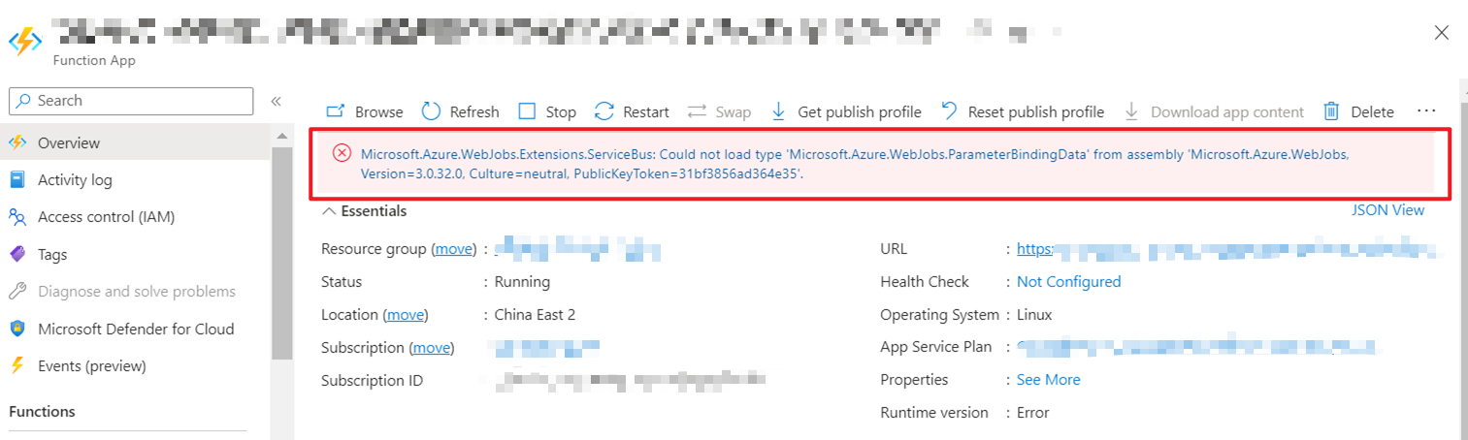
Task: Click the Not Configured health check link
Action: [1068, 282]
